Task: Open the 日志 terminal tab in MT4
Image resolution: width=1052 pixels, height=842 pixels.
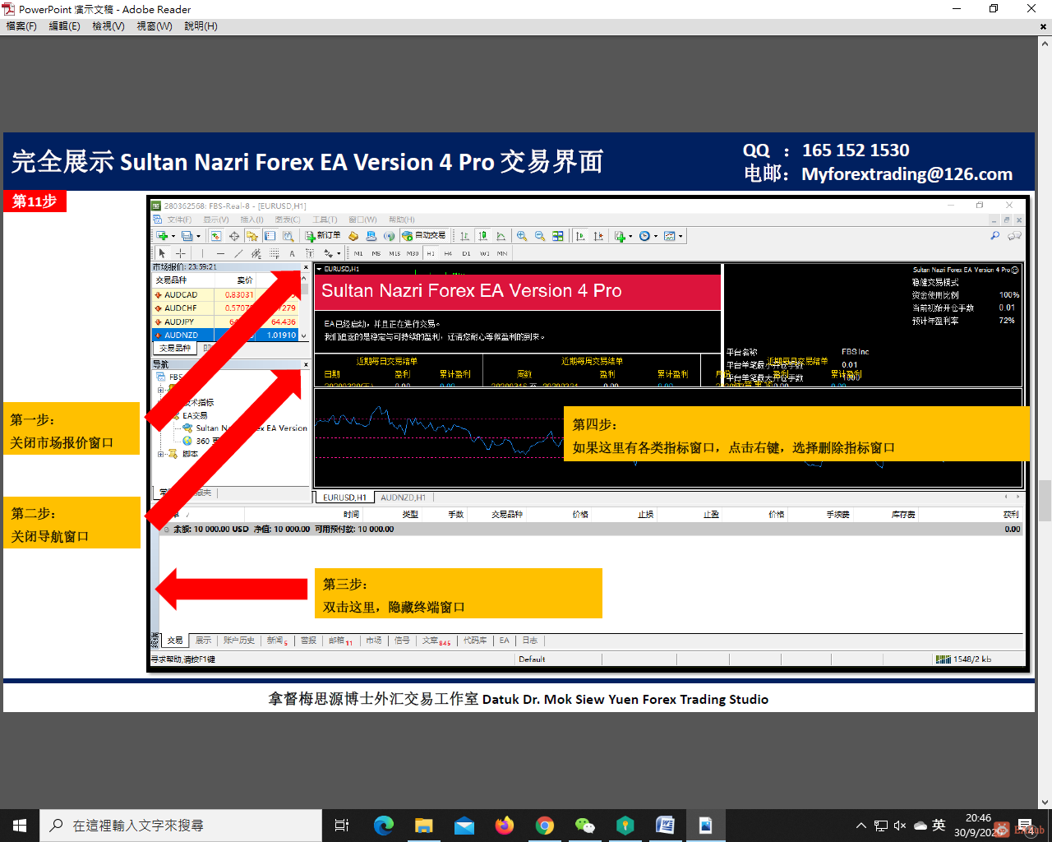Action: pos(530,641)
